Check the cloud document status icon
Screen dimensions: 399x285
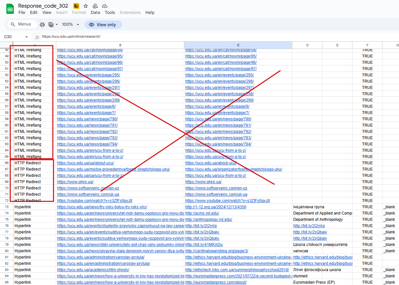105,6
